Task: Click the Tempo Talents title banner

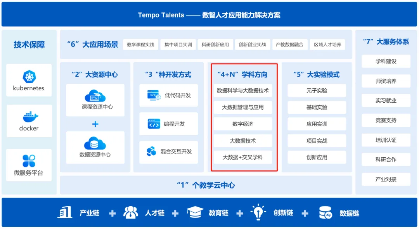Action: click(x=209, y=14)
